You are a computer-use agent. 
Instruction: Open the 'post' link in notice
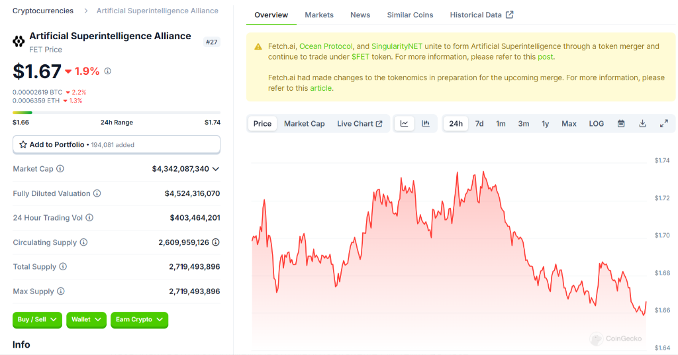coord(546,57)
